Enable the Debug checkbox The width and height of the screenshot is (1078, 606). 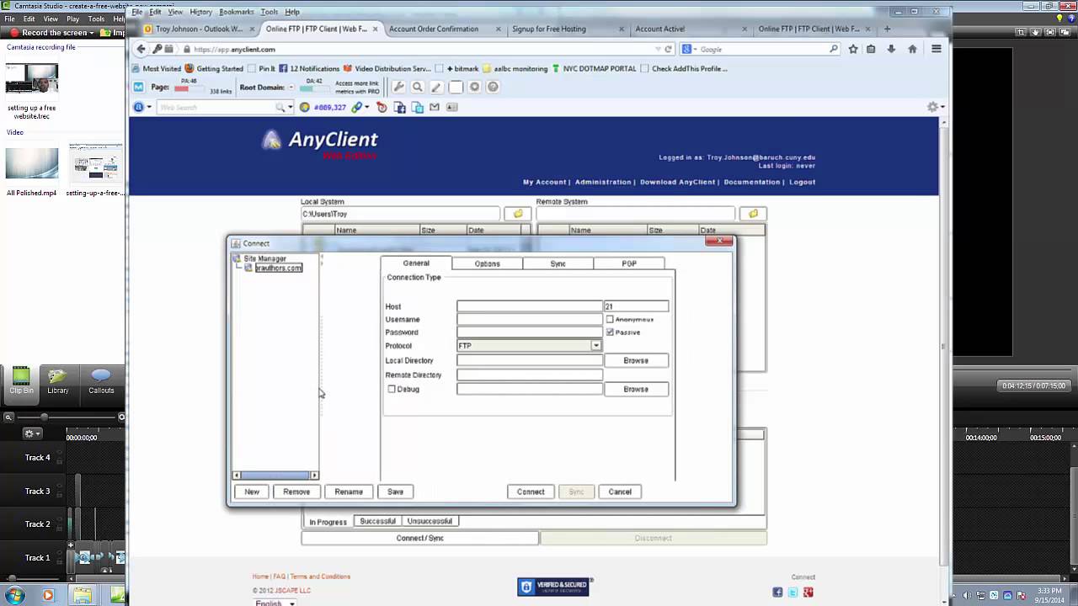coord(392,389)
